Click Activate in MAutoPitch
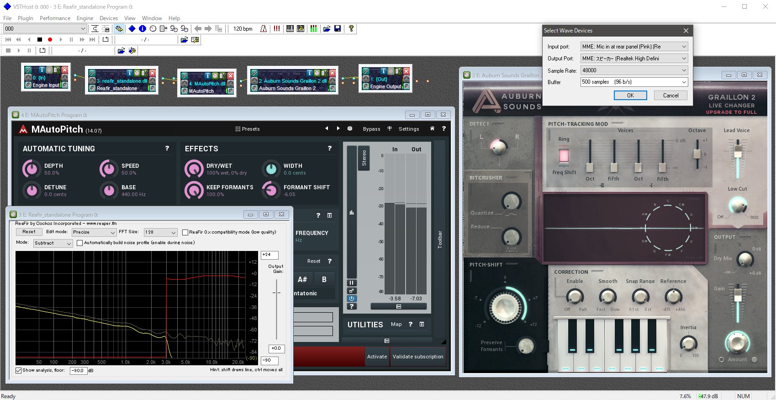Viewport: 776px width, 400px height. tap(377, 357)
